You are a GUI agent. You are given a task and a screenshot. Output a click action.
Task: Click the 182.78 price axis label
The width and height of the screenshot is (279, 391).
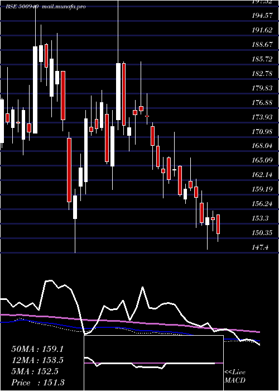pos(262,74)
